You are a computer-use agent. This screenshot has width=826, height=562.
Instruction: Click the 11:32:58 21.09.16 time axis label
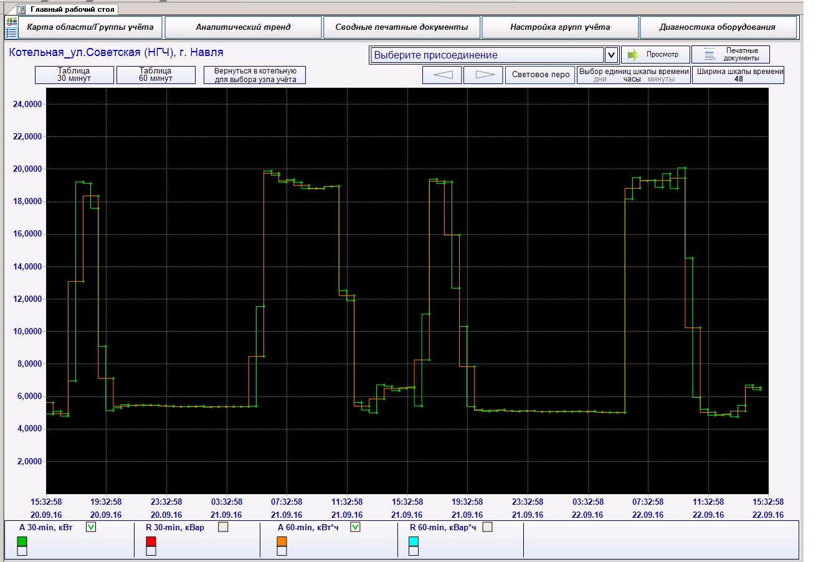point(347,508)
